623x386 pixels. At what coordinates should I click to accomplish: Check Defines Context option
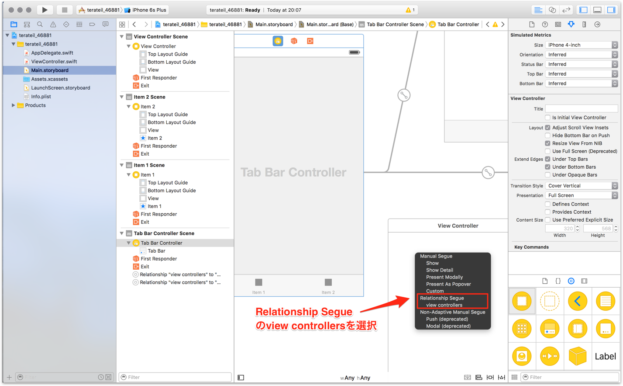point(547,204)
